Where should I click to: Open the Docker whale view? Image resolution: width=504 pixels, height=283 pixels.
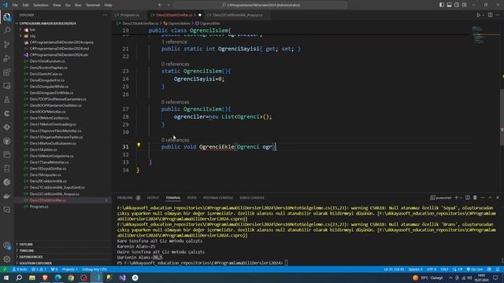7,196
